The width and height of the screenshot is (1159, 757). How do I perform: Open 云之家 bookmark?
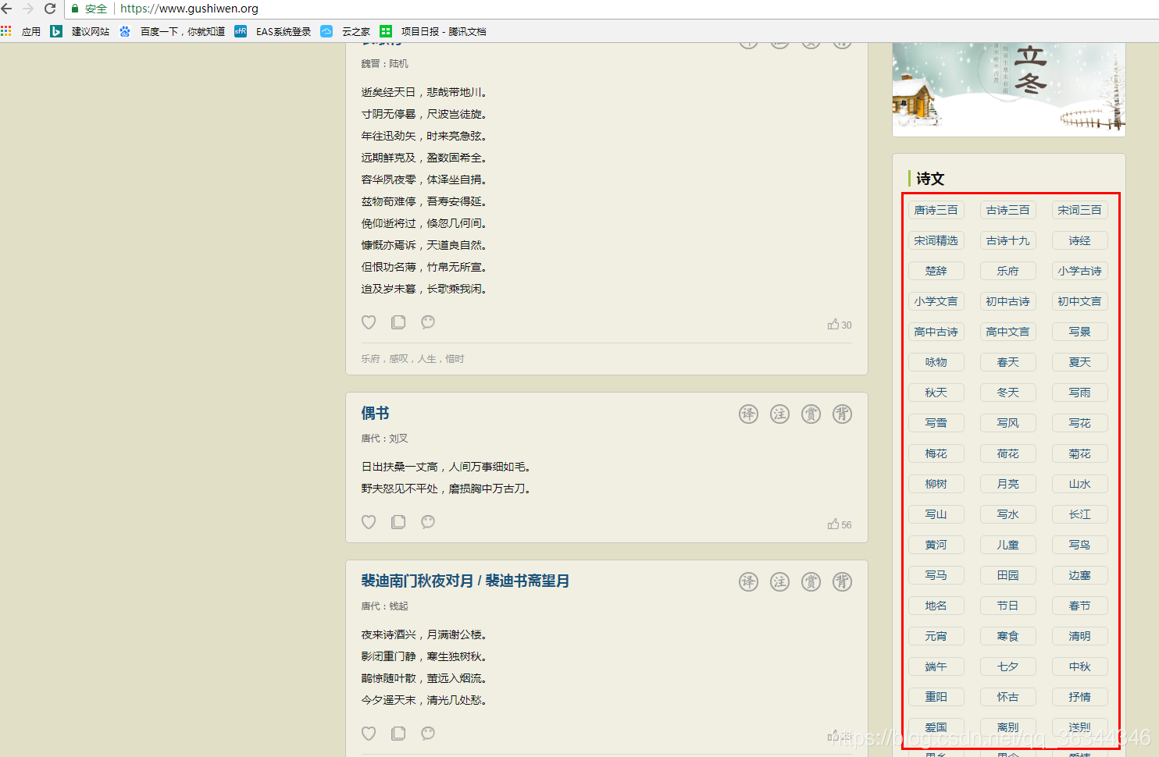(346, 31)
